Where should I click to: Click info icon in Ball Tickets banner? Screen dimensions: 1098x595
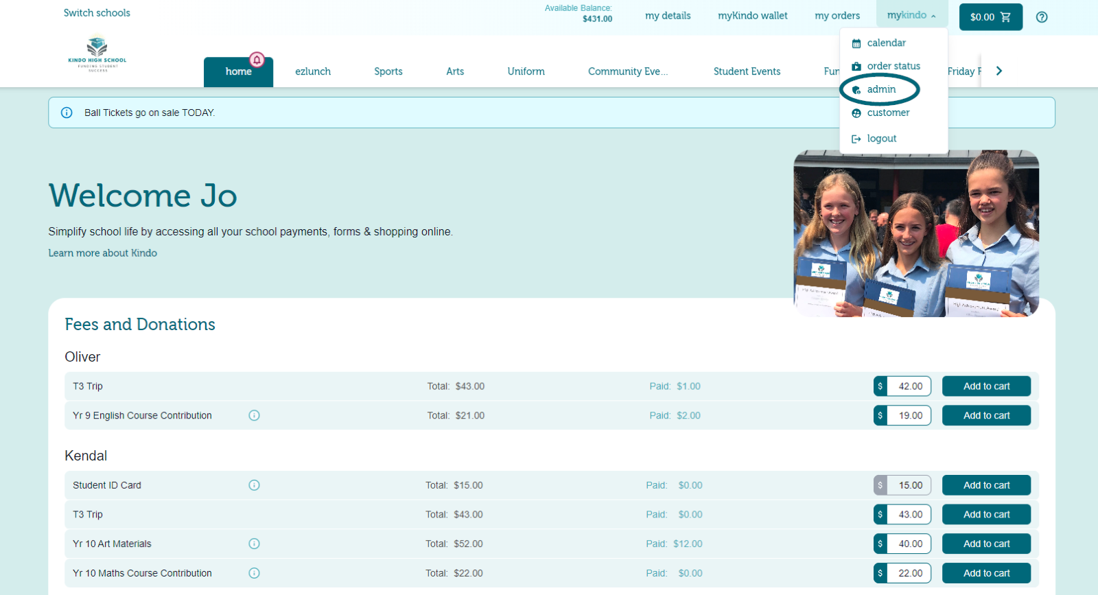[x=67, y=113]
